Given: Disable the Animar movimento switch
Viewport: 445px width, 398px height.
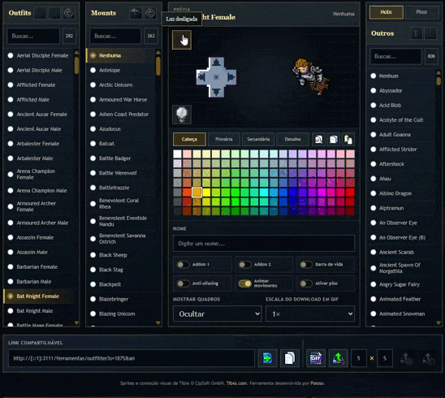Looking at the screenshot, I should coord(245,283).
